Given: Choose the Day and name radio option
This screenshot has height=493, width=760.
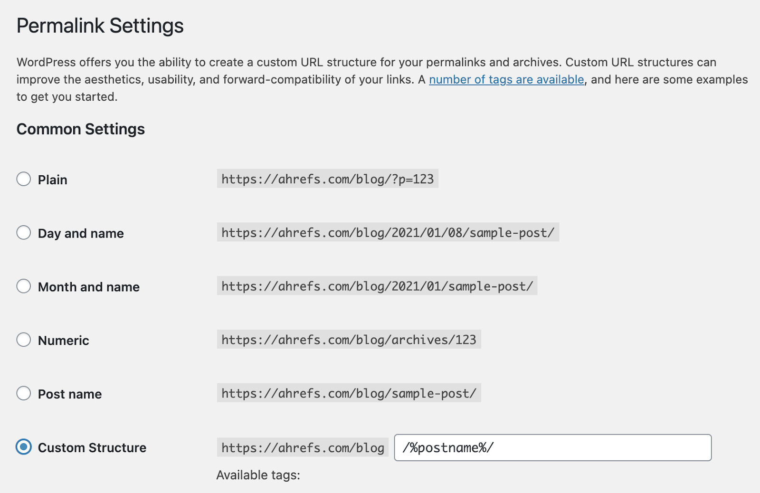Looking at the screenshot, I should click(x=24, y=233).
